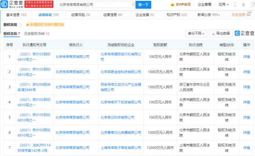Open 上海寺库电子商务有限公司 link
The width and height of the screenshot is (255, 156).
click(121, 148)
